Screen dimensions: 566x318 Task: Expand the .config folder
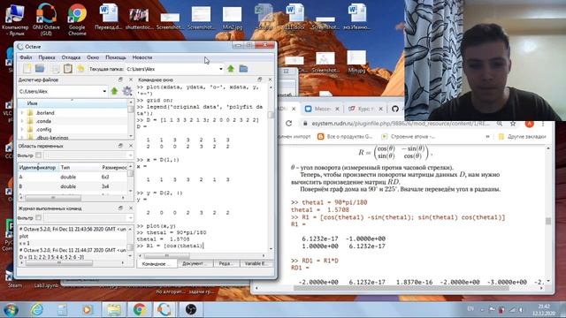coord(22,130)
